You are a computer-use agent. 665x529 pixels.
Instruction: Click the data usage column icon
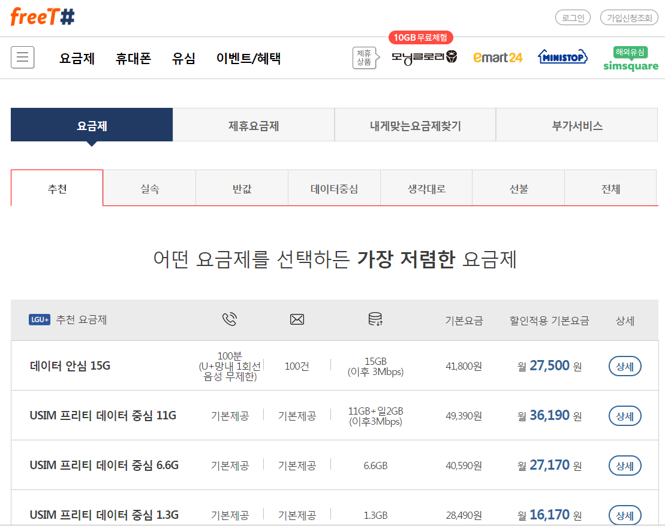click(375, 319)
